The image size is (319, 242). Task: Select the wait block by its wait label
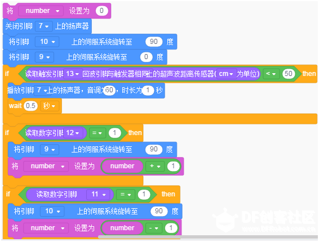pyautogui.click(x=15, y=106)
